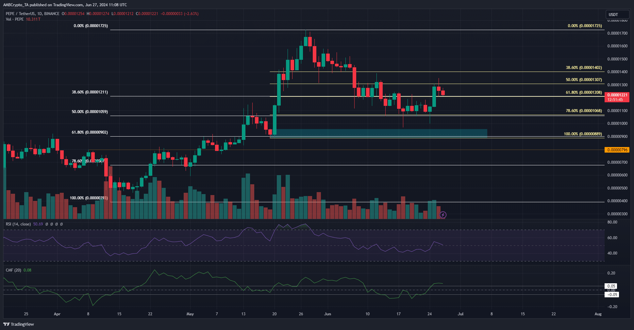Click the Apr date on time axis
The width and height of the screenshot is (634, 330).
[57, 314]
